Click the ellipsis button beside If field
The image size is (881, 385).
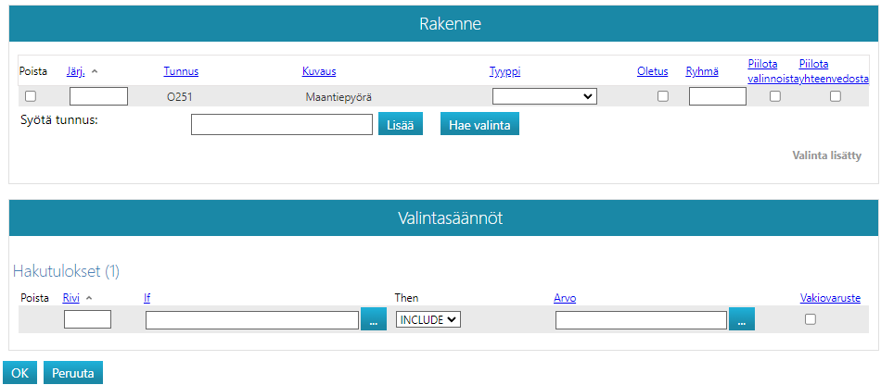[x=373, y=319]
